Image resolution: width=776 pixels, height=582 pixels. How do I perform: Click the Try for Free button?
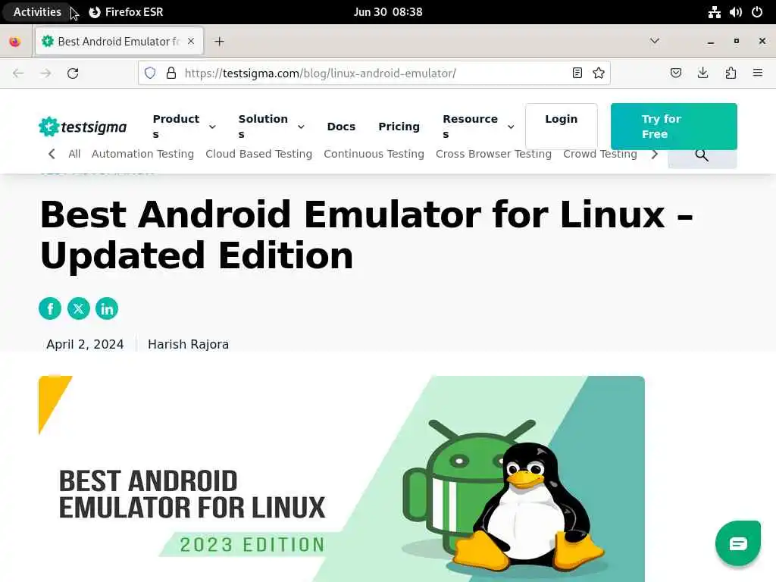pos(674,127)
